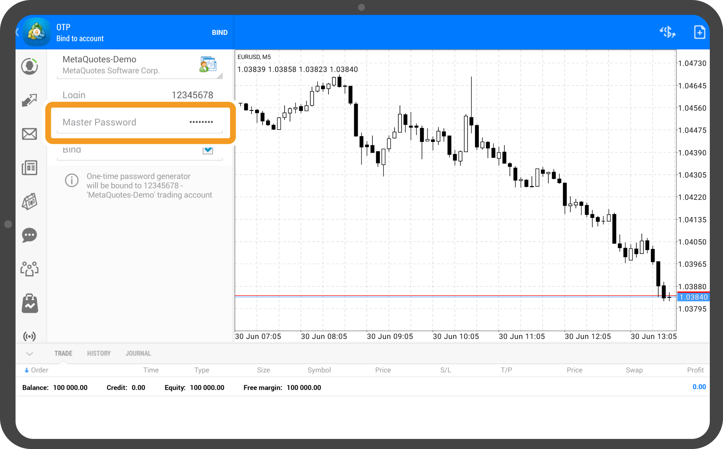Switch to the HISTORY tab
Image resolution: width=723 pixels, height=449 pixels.
pyautogui.click(x=99, y=354)
